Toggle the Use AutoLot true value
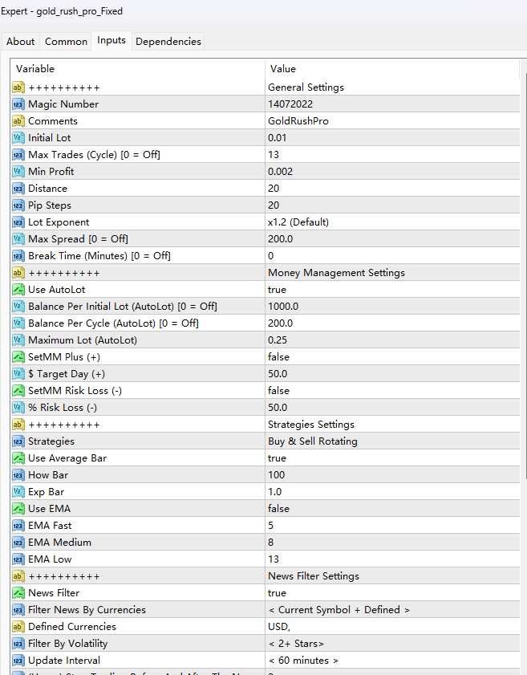This screenshot has height=675, width=527. tap(277, 290)
